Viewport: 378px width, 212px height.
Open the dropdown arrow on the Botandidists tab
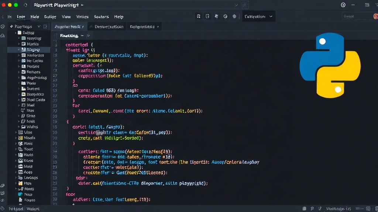click(x=158, y=26)
